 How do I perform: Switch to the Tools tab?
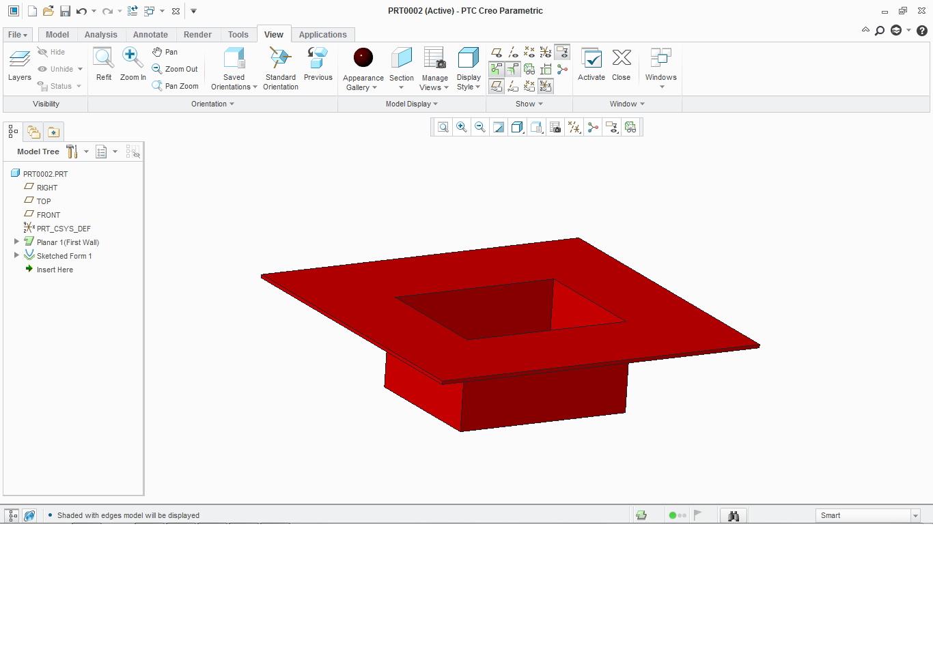tap(238, 35)
